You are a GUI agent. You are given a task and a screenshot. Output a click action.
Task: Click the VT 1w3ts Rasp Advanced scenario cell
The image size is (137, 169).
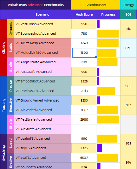42,43
